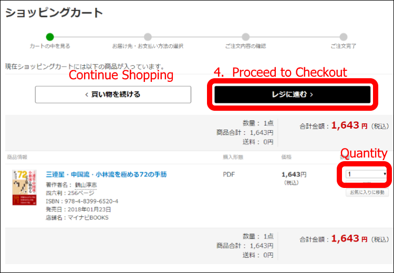Click the ショッピングカート page heading
Viewport: 394px width, 273px height.
pos(54,13)
